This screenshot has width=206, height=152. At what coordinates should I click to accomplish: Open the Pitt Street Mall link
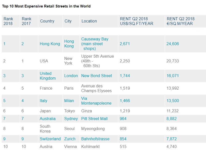94,119
